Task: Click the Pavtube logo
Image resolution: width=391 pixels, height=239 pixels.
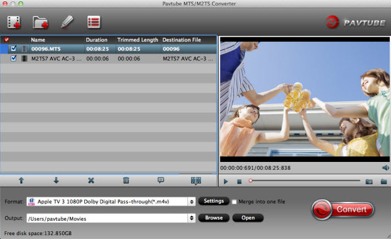Action: point(355,22)
